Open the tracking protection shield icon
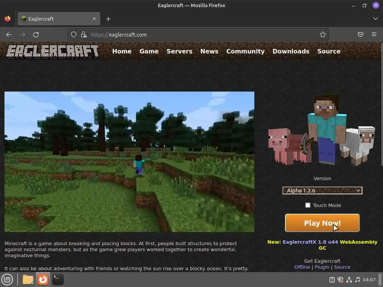383x287 pixels. (74, 34)
